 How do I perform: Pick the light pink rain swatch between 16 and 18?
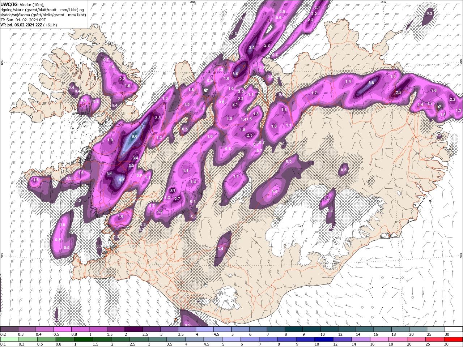click(380, 339)
